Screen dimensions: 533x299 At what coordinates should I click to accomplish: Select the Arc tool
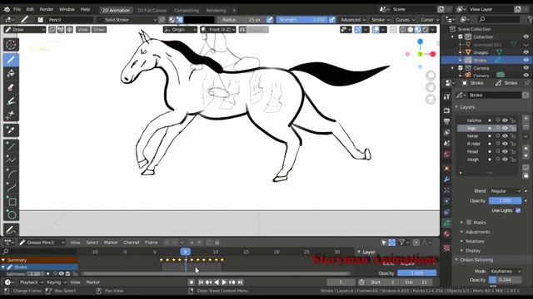pos(11,174)
